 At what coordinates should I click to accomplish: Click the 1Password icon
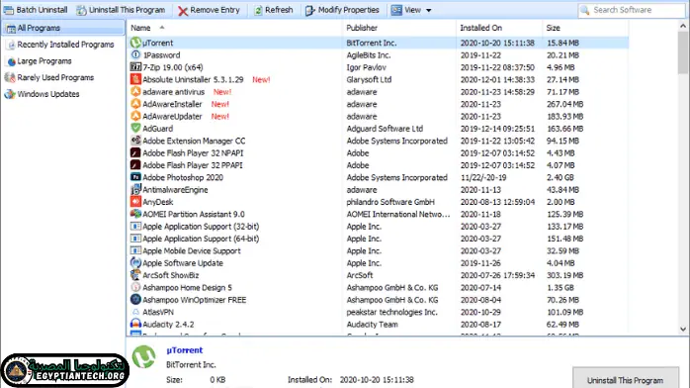coord(135,55)
